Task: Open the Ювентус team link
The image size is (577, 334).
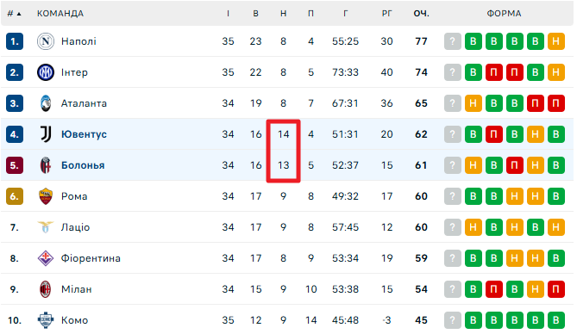Action: click(x=84, y=134)
